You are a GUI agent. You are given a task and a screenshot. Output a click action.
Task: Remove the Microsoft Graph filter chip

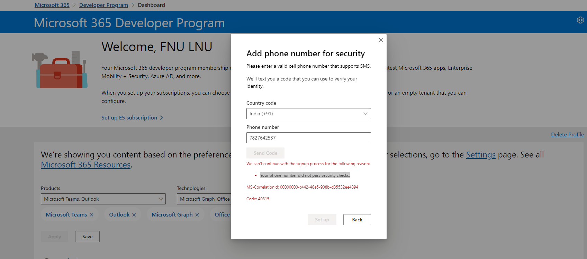(197, 214)
